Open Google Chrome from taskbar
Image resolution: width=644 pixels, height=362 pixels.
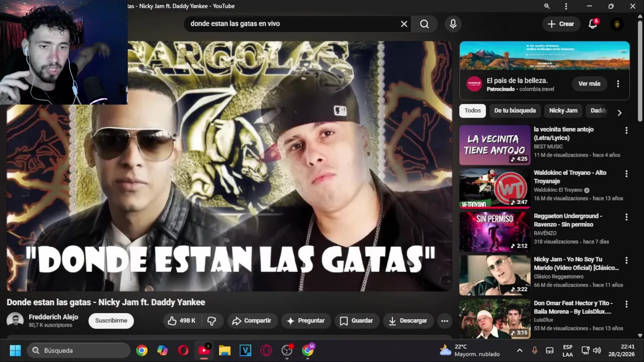142,350
